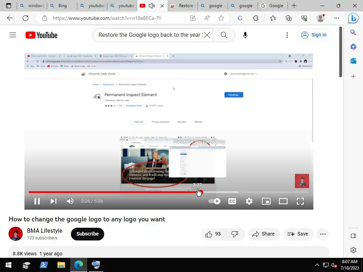Image resolution: width=363 pixels, height=272 pixels.
Task: Open a new browser tab
Action: 294,6
